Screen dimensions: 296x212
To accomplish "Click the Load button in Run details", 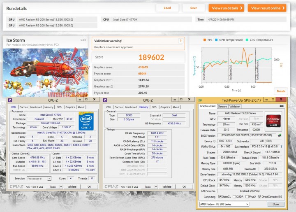I will pos(167,8).
